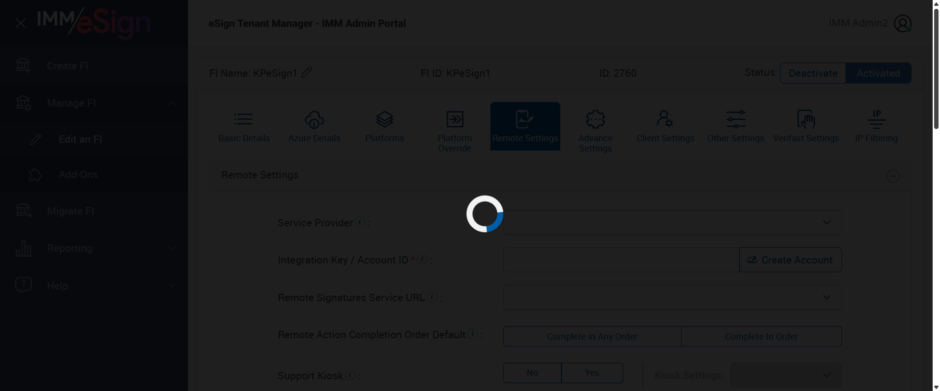This screenshot has width=940, height=391.
Task: Click the Help question bubble icon
Action: (x=23, y=285)
